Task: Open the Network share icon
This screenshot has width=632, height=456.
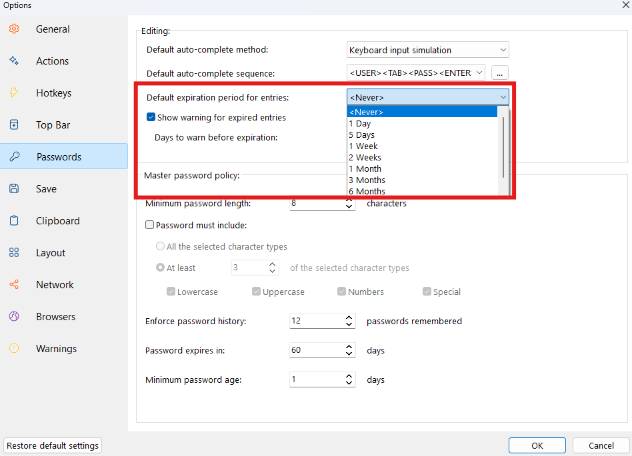Action: (14, 284)
